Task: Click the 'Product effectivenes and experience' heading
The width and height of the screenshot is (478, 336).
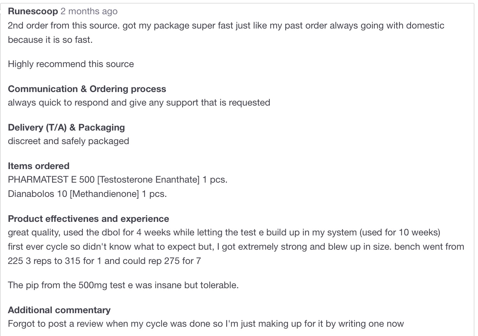Action: (88, 219)
